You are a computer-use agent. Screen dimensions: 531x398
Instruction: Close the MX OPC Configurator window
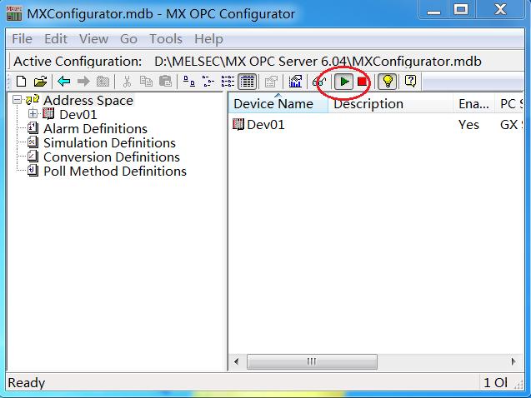[x=500, y=9]
